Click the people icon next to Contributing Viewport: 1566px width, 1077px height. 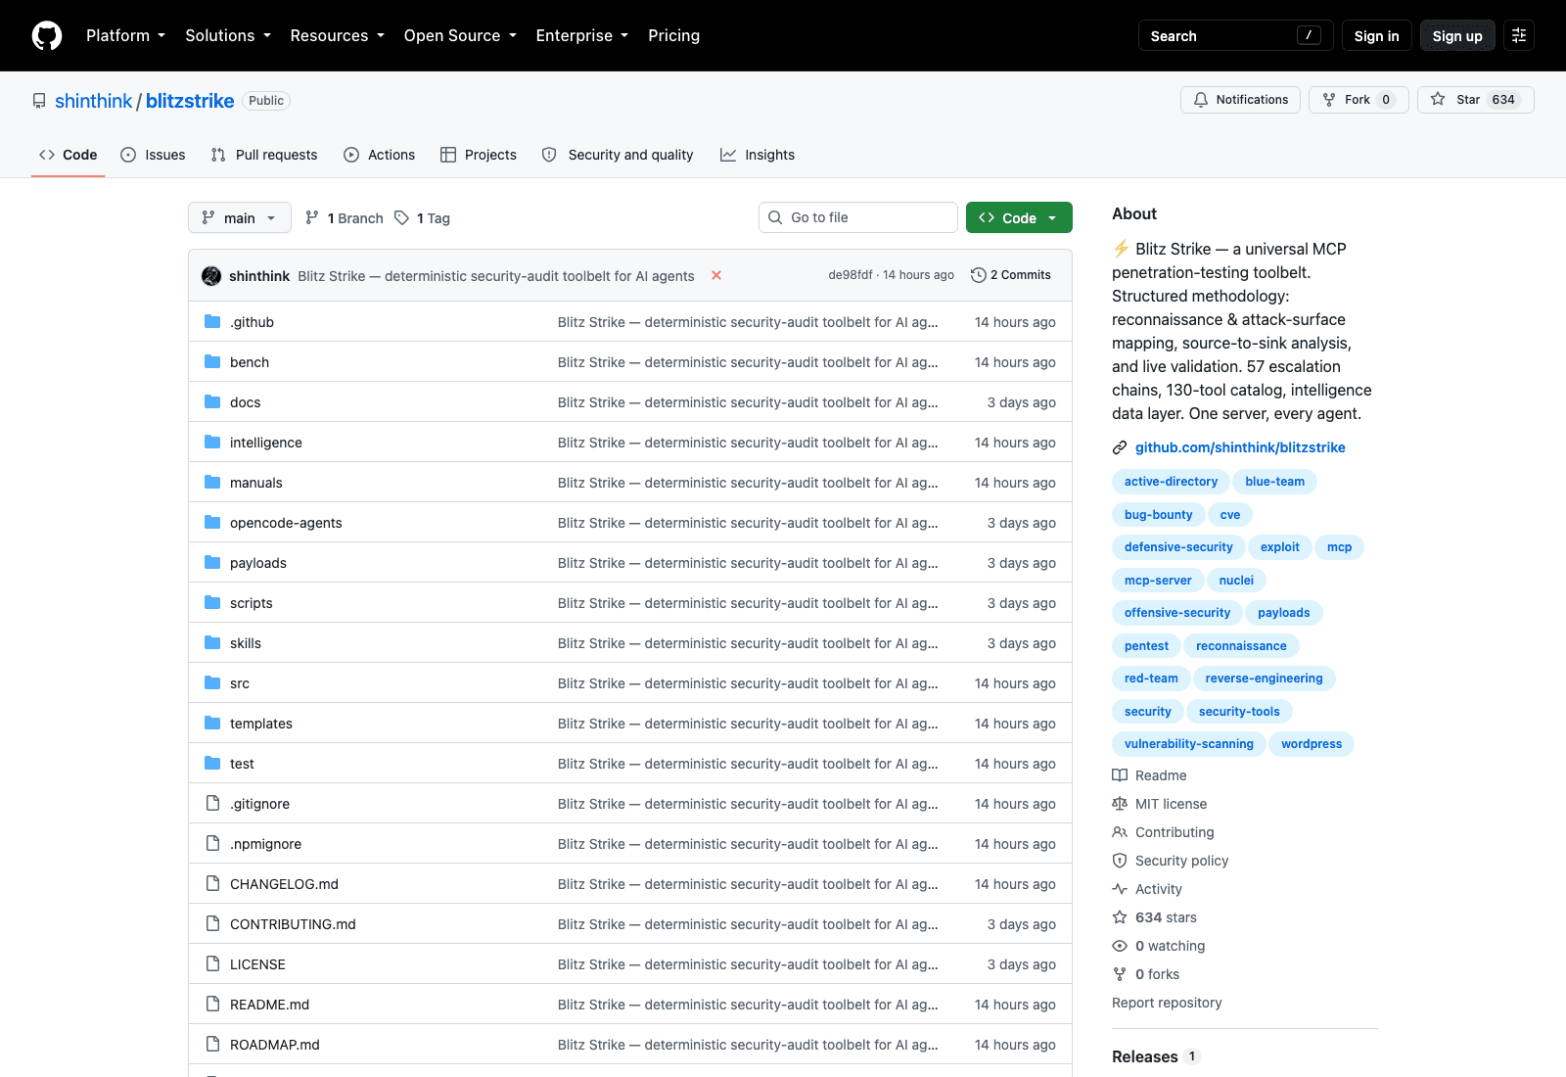pyautogui.click(x=1120, y=832)
